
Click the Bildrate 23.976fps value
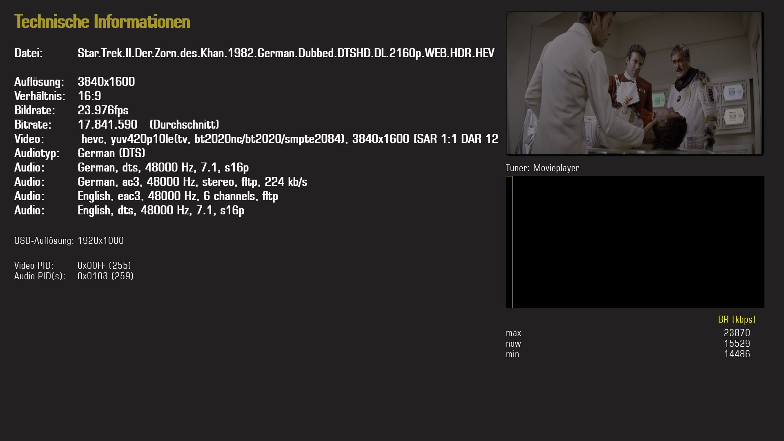coord(103,110)
